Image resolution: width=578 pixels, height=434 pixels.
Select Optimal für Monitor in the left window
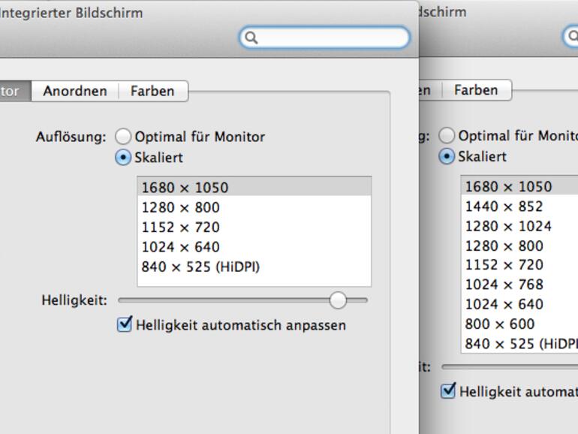(x=122, y=137)
